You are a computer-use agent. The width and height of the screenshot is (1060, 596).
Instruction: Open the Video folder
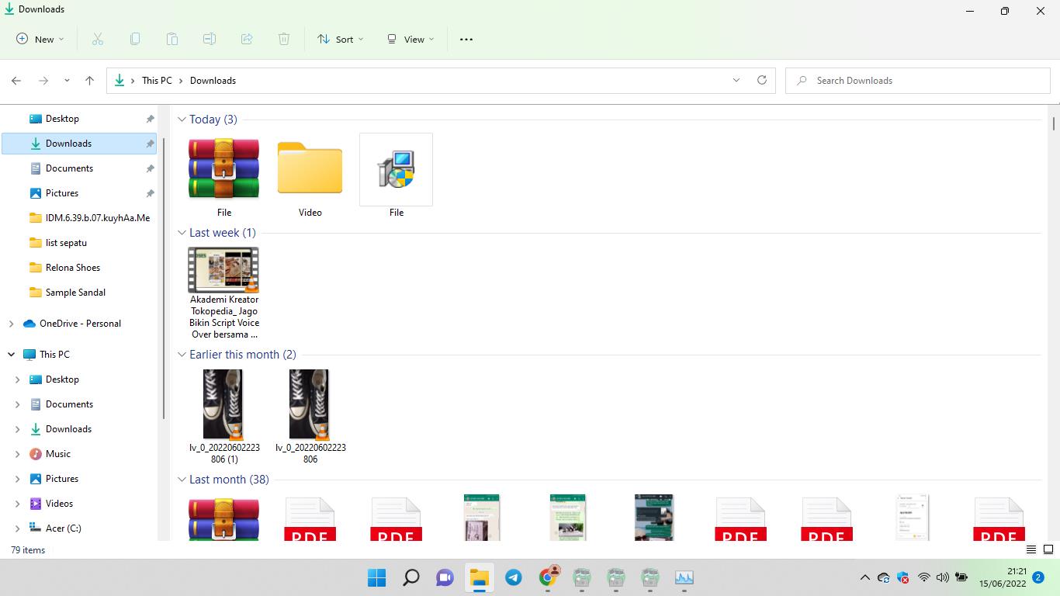click(310, 170)
